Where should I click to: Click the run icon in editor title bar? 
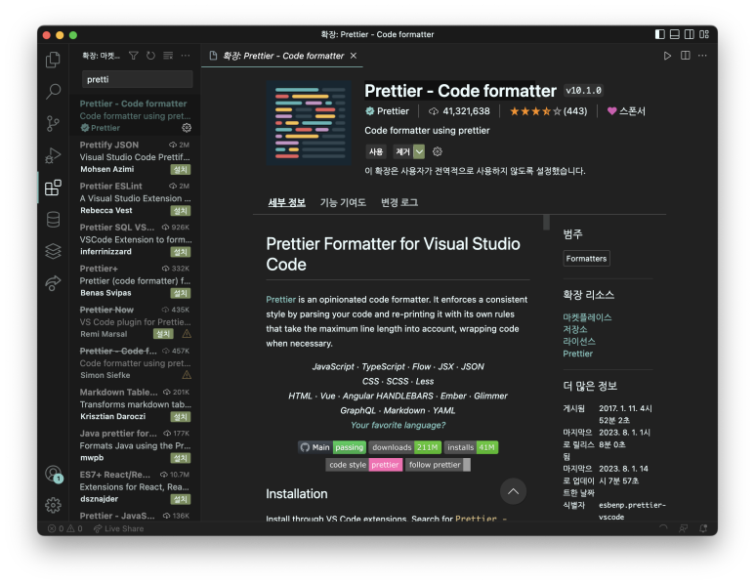667,56
